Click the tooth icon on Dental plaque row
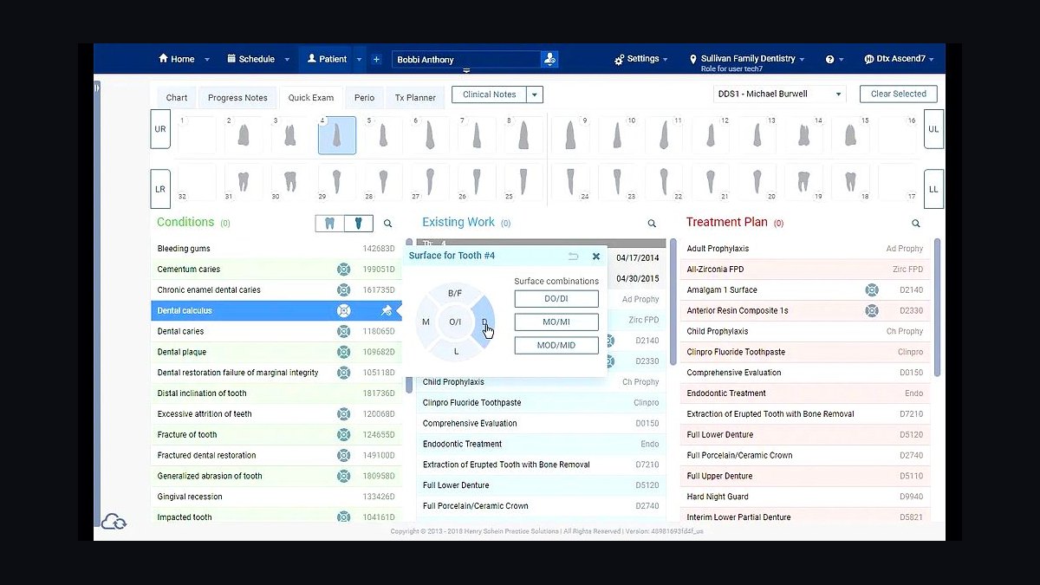 click(x=344, y=352)
